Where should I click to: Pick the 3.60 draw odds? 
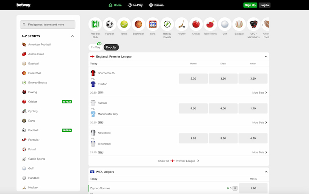(223, 138)
